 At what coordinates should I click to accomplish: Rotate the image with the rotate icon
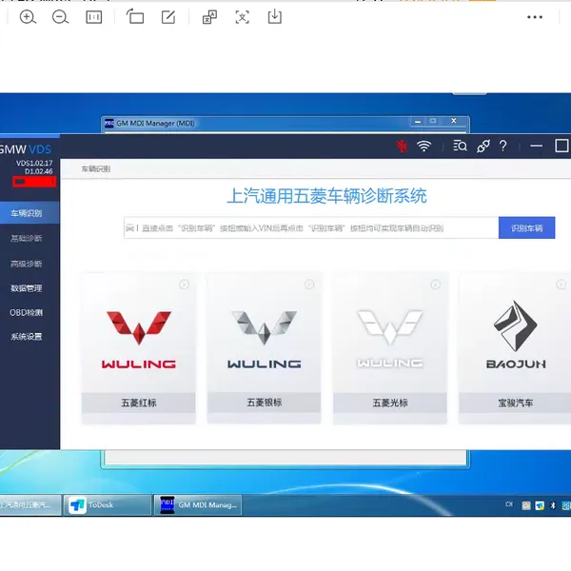pyautogui.click(x=135, y=17)
